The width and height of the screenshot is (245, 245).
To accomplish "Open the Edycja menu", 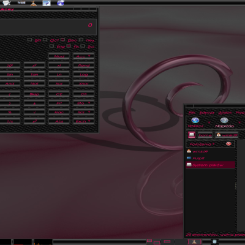I will tap(206, 113).
